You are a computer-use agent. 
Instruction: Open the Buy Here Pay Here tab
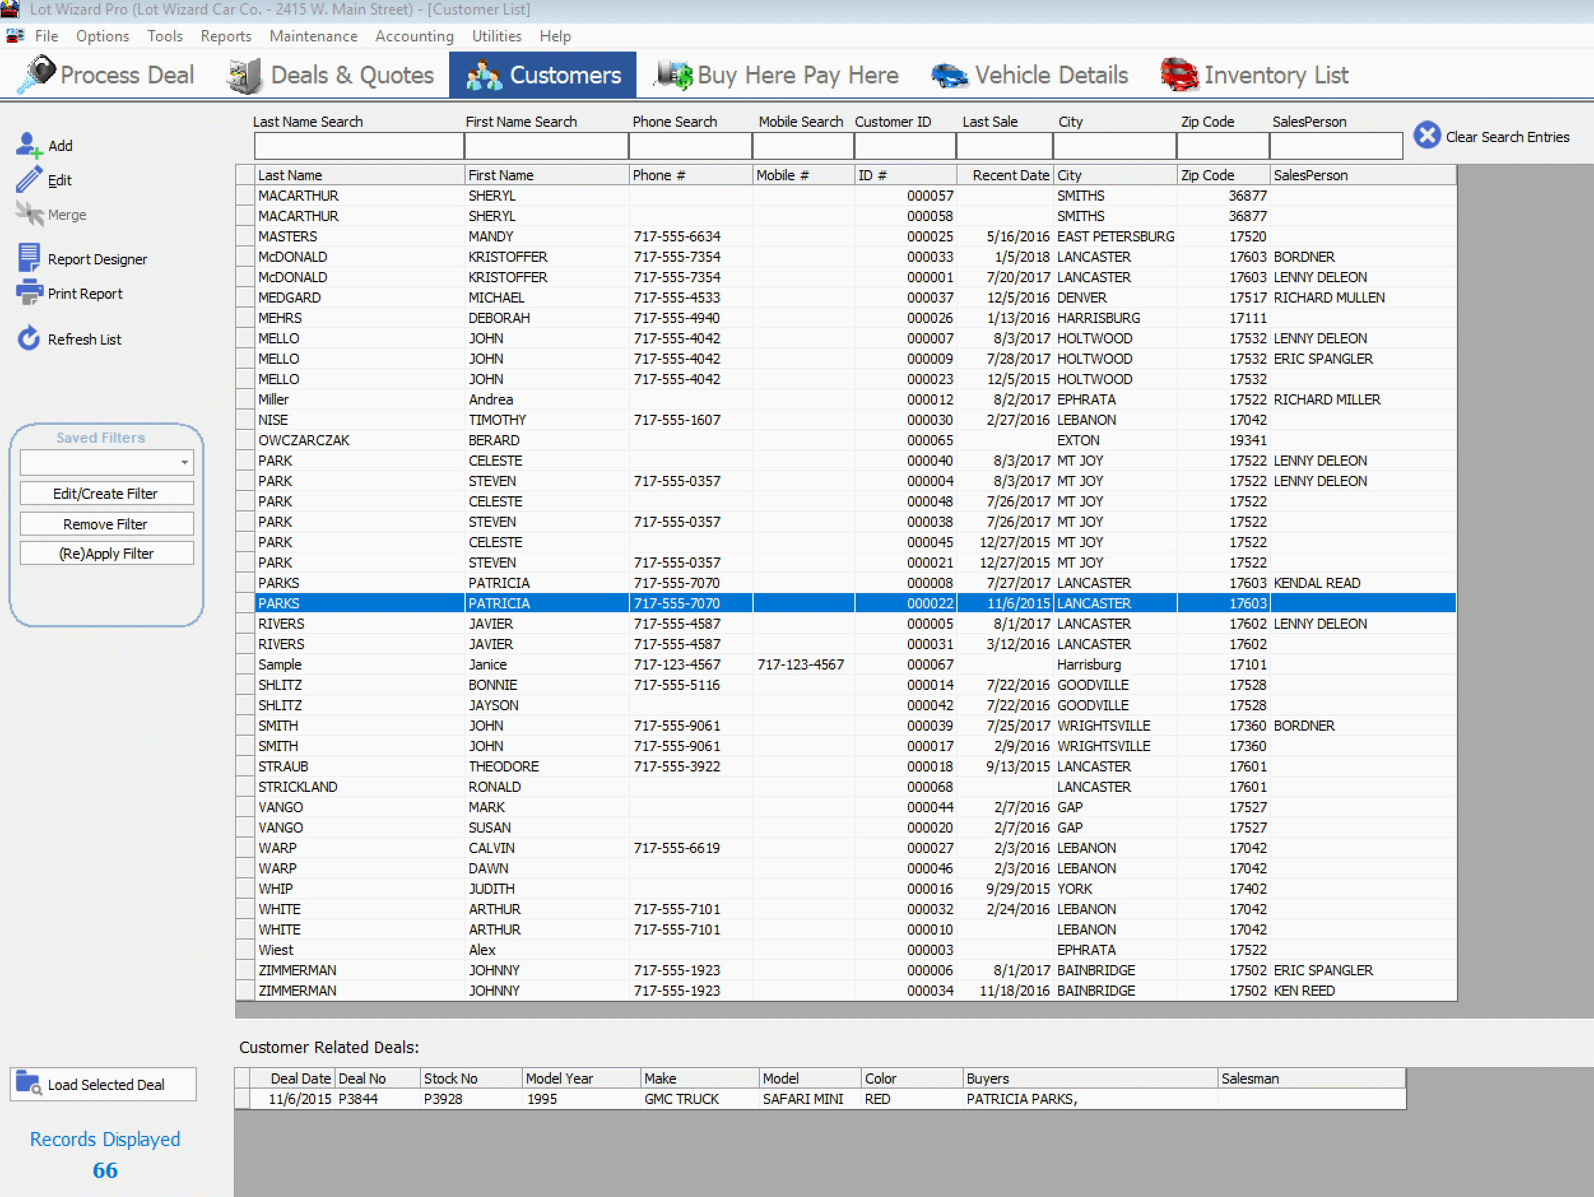[x=777, y=75]
